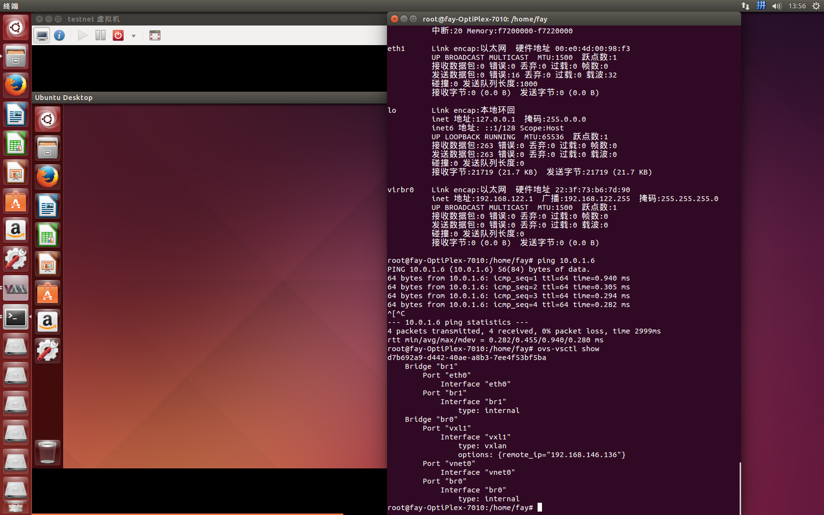Image resolution: width=824 pixels, height=515 pixels.
Task: Click the '0% packet loss' statistics line
Action: point(524,331)
